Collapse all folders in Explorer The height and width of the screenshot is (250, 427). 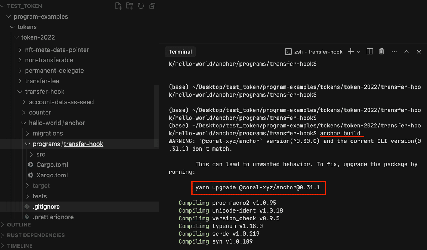coord(152,6)
